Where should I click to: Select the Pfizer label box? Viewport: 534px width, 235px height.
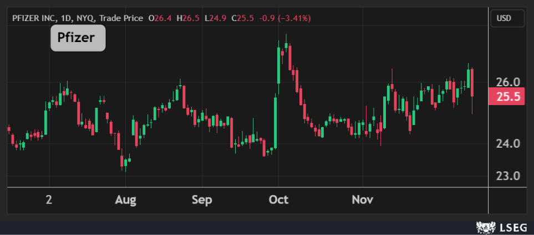78,38
